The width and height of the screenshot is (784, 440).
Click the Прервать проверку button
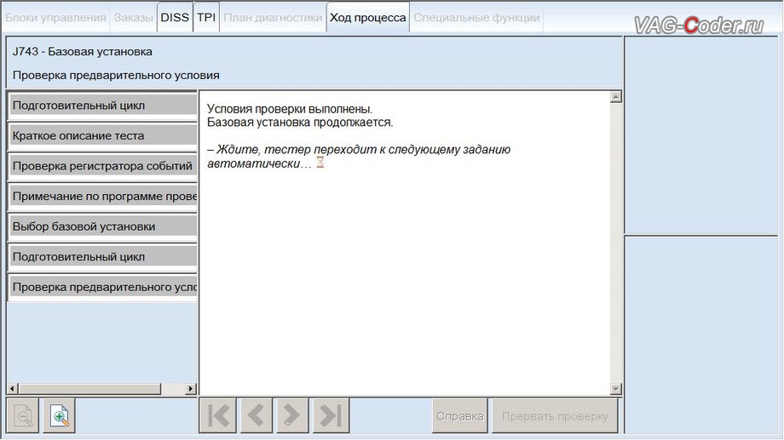click(555, 416)
